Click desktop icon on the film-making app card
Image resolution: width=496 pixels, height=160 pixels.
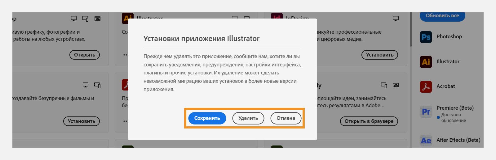(x=86, y=85)
